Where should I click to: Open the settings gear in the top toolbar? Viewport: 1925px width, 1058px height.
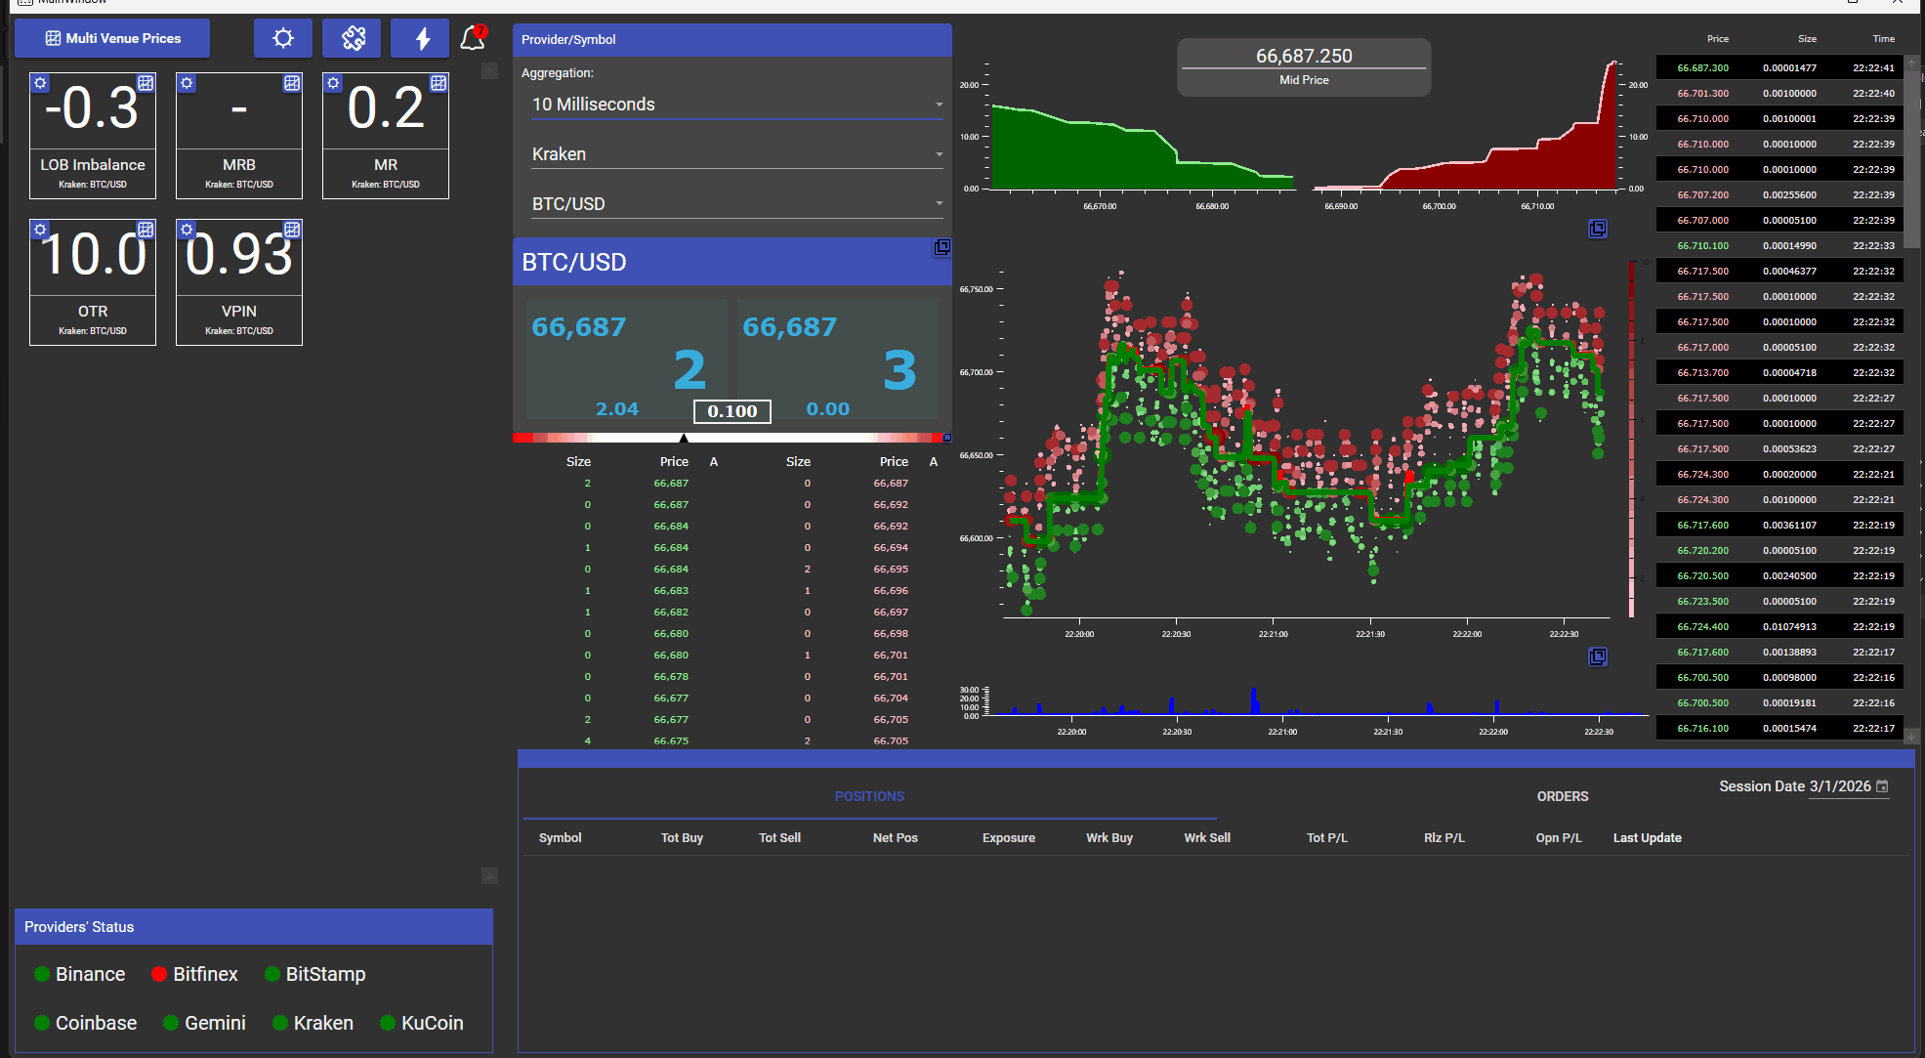click(282, 38)
